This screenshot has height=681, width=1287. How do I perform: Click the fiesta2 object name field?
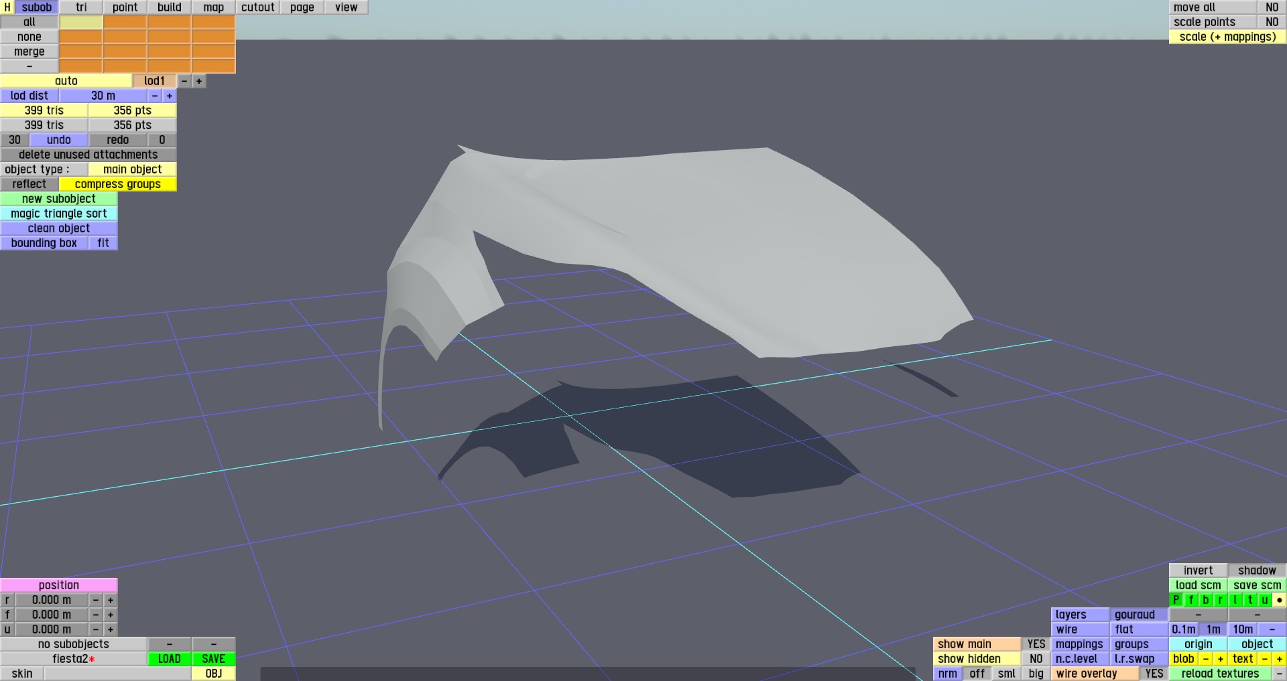pyautogui.click(x=74, y=659)
